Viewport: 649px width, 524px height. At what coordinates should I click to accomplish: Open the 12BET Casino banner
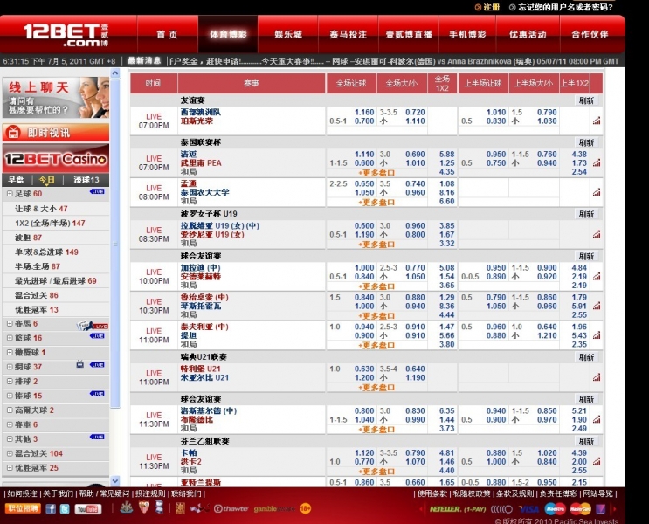coord(56,159)
